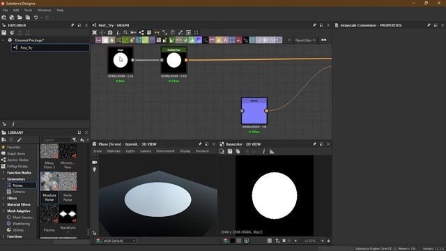The image size is (446, 251).
Task: Pin the 3D View panel
Action: click(x=200, y=144)
